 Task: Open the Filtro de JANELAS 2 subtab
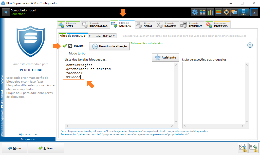pyautogui.click(x=102, y=36)
